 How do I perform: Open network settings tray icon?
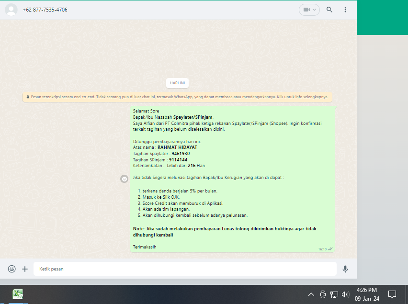[x=334, y=294]
